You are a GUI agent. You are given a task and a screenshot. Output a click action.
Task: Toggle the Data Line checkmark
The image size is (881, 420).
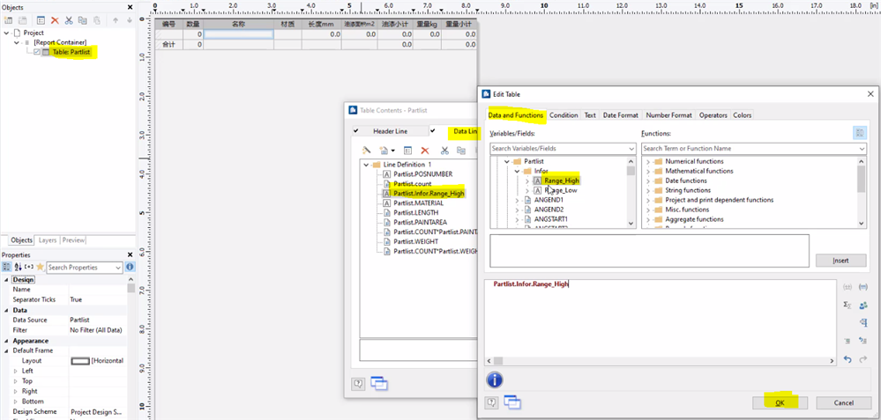tap(433, 131)
